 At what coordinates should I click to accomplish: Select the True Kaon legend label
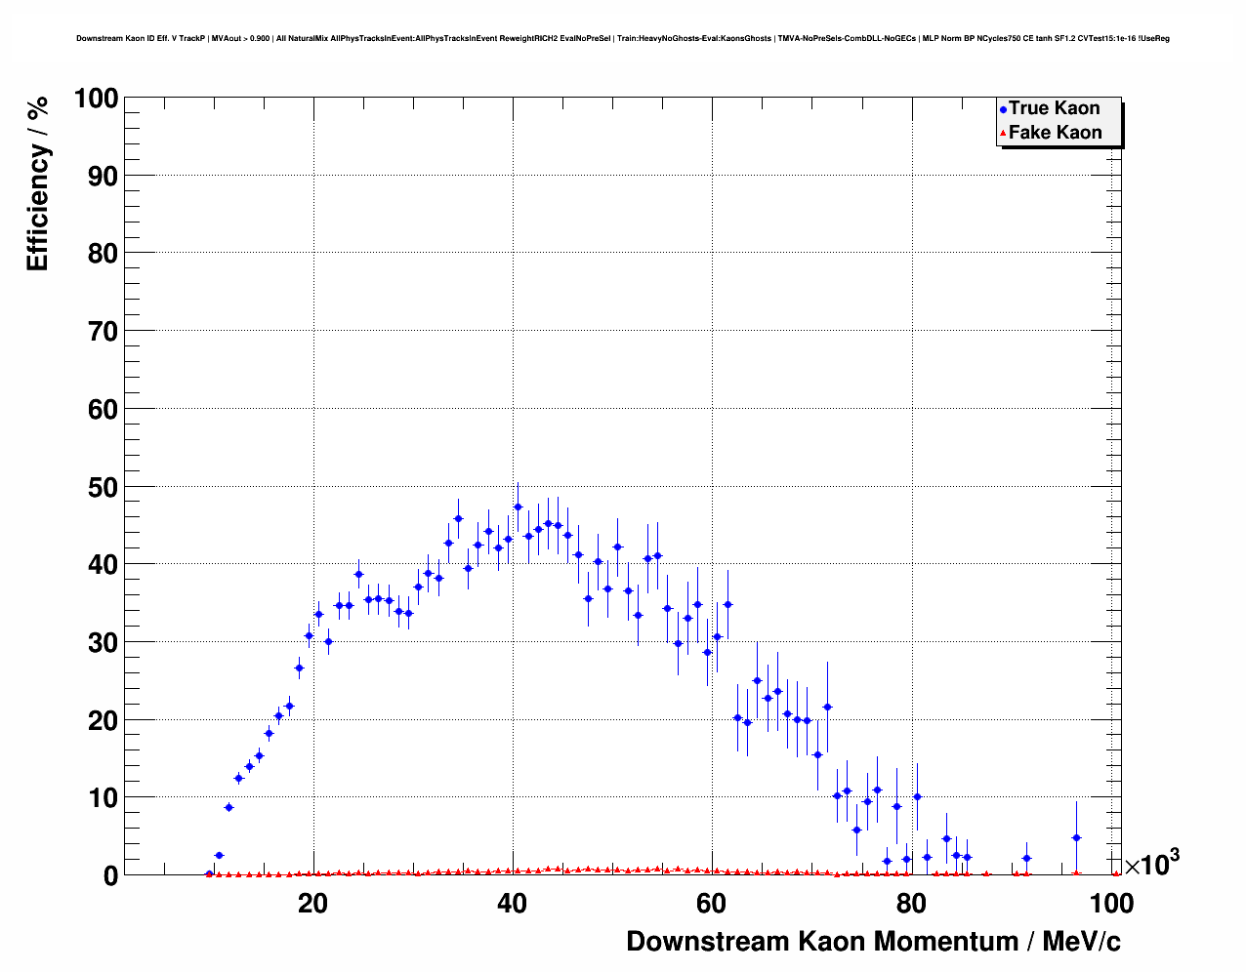1054,108
